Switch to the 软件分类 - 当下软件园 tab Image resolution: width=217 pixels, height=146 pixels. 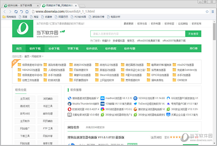tap(20, 5)
